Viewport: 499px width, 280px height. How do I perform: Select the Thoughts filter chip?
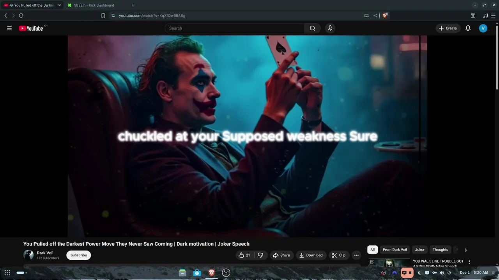pyautogui.click(x=441, y=250)
